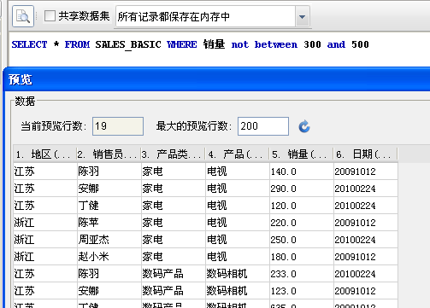The width and height of the screenshot is (430, 308).
Task: Click 数码产品 in the 233.0 row
Action: 174,274
